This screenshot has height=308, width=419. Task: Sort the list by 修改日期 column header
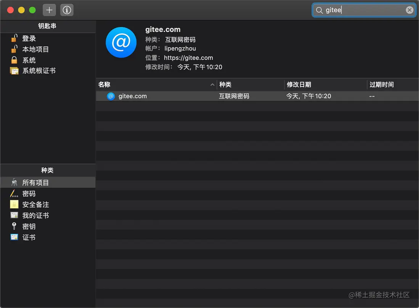(x=326, y=85)
